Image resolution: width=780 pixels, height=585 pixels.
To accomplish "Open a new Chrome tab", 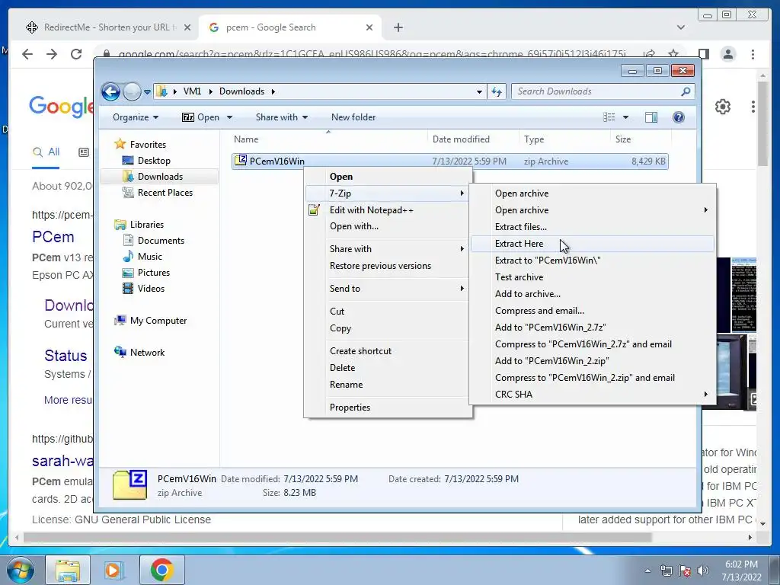I will click(x=398, y=27).
